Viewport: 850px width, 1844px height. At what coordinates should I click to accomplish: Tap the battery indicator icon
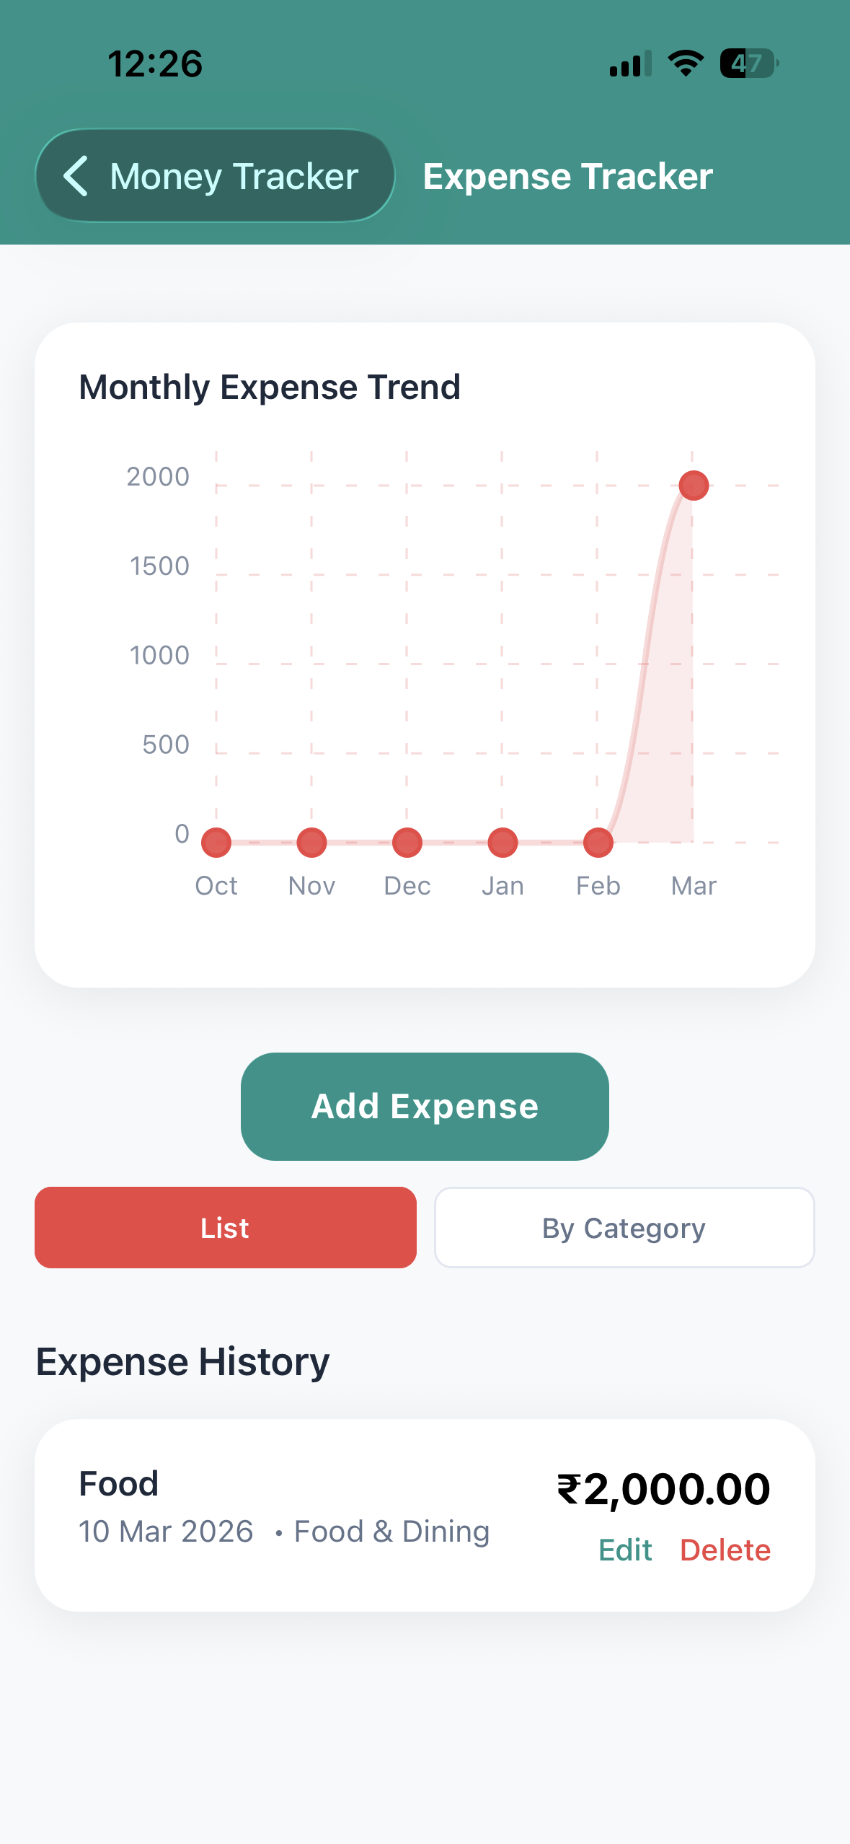pyautogui.click(x=748, y=63)
